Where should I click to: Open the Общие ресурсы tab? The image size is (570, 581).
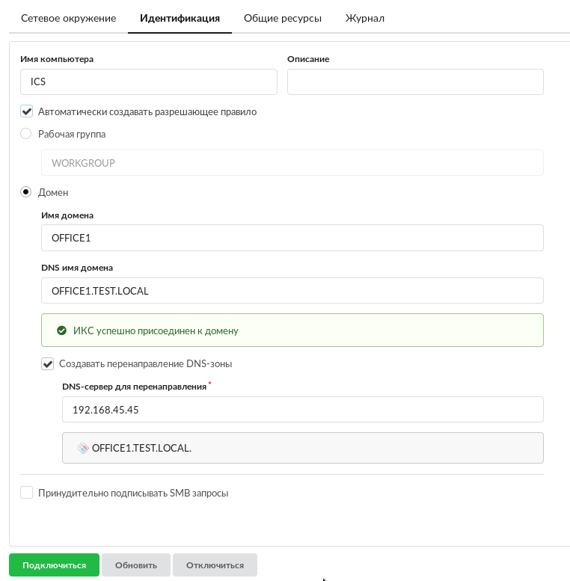click(283, 18)
